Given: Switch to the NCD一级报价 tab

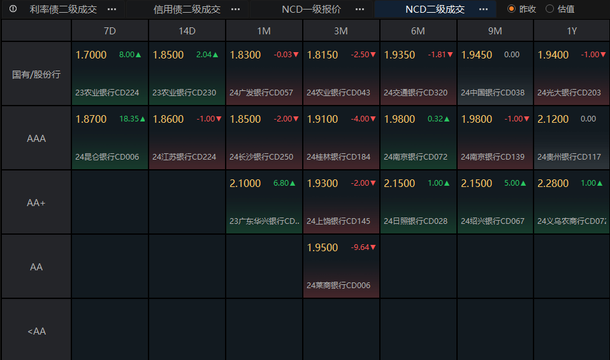Looking at the screenshot, I should click(x=311, y=10).
